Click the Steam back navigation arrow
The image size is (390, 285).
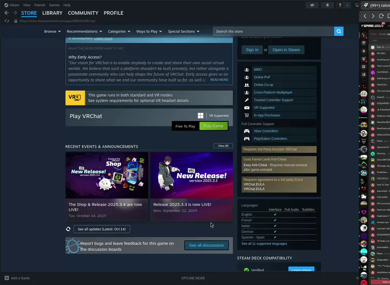[6, 13]
